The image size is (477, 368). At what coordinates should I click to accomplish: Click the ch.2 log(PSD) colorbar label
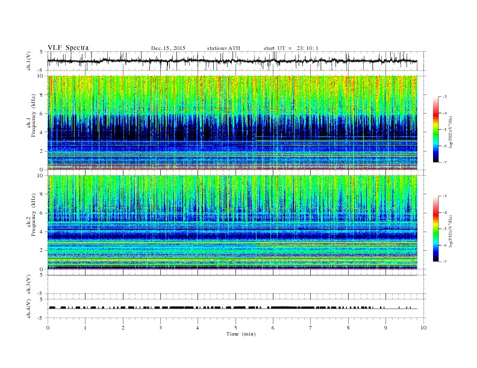(451, 231)
